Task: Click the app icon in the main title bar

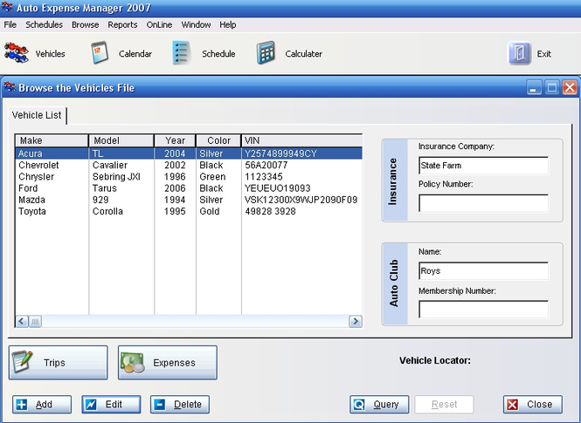Action: [7, 7]
